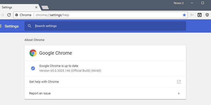Open the Report an issue row
This screenshot has height=105, width=211.
105,93
